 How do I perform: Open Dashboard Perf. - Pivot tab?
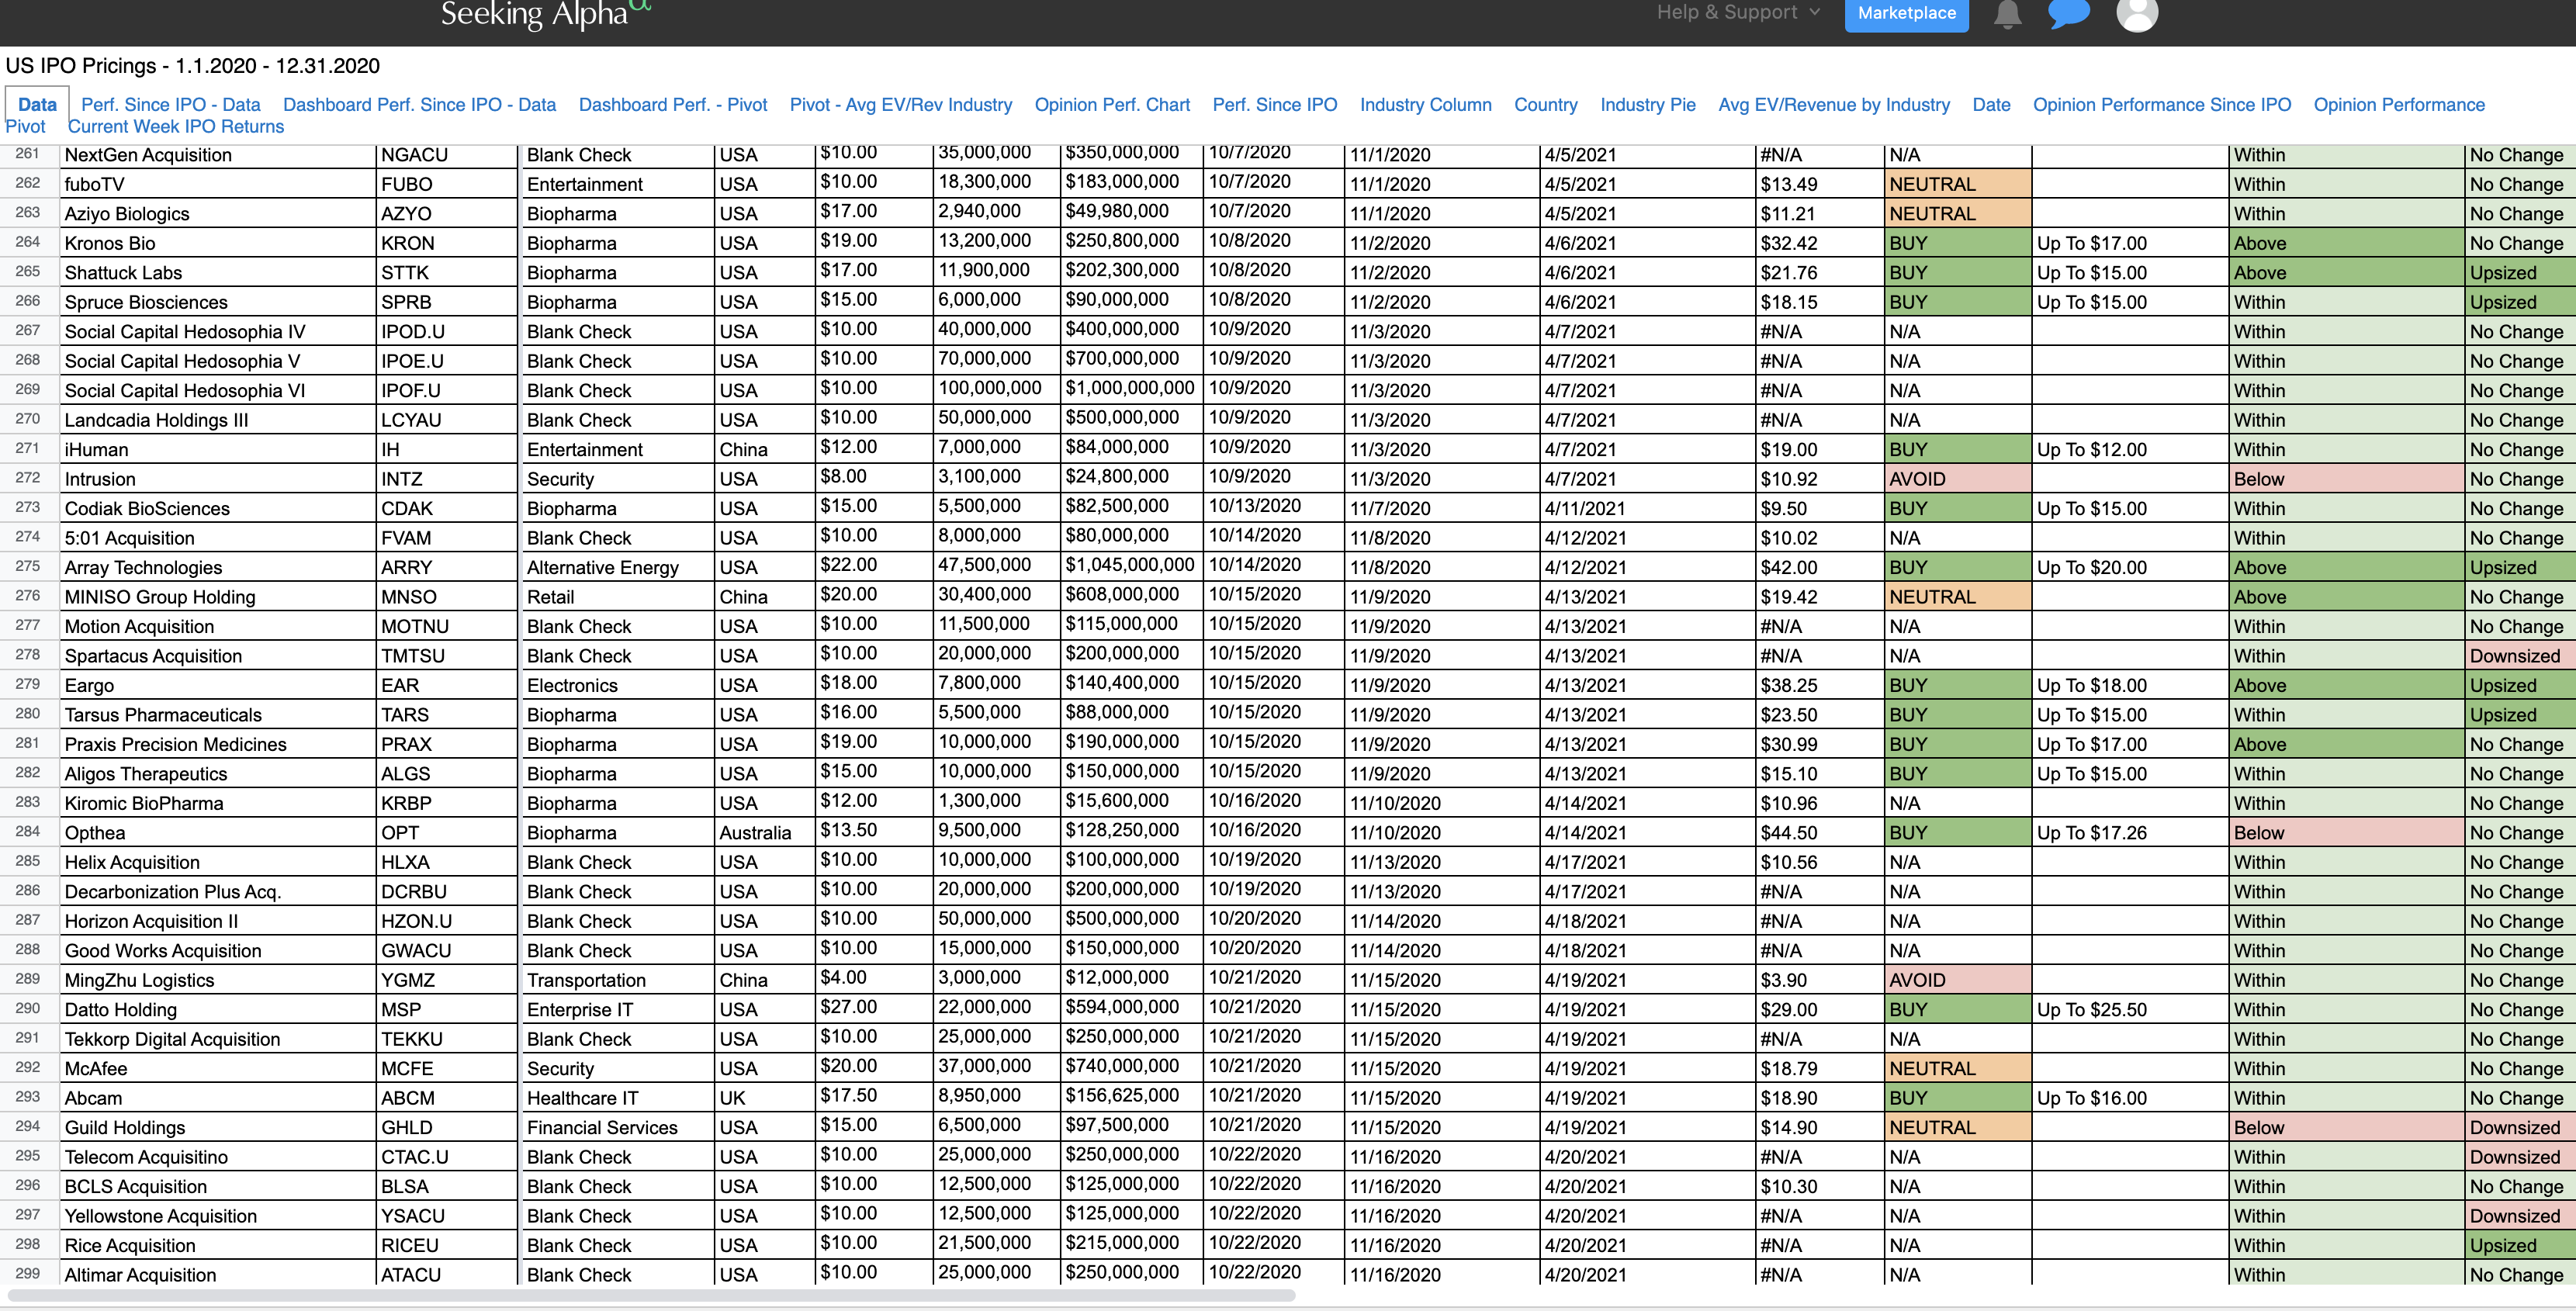pyautogui.click(x=673, y=105)
